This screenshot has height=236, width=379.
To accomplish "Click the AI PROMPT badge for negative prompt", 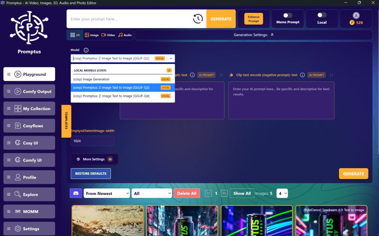I will (x=316, y=74).
